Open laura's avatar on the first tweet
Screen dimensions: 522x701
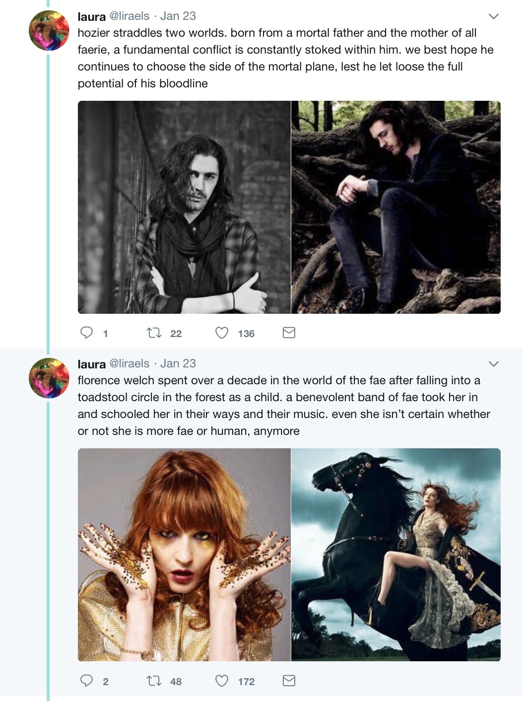[49, 31]
